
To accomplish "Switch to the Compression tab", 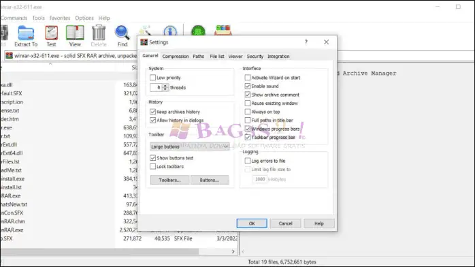I will point(176,57).
